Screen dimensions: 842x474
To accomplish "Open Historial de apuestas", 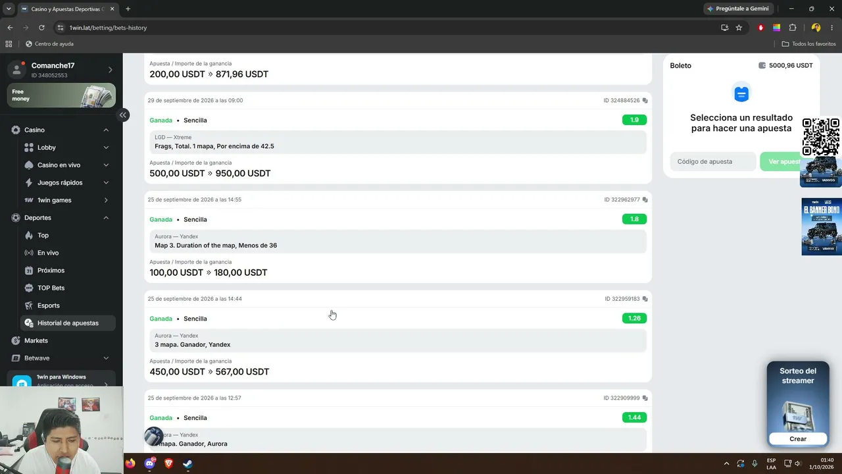I will coord(68,323).
